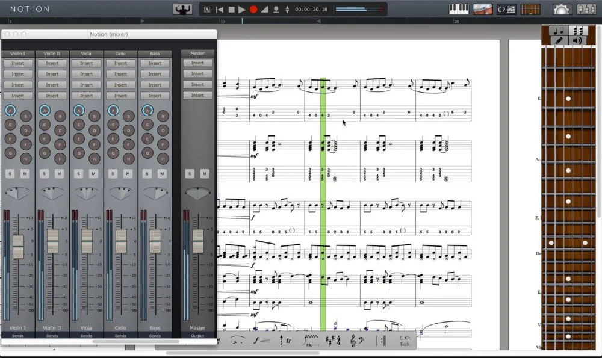Click the bar 20 marker on timeline ruler
The height and width of the screenshot is (358, 602).
tap(456, 22)
